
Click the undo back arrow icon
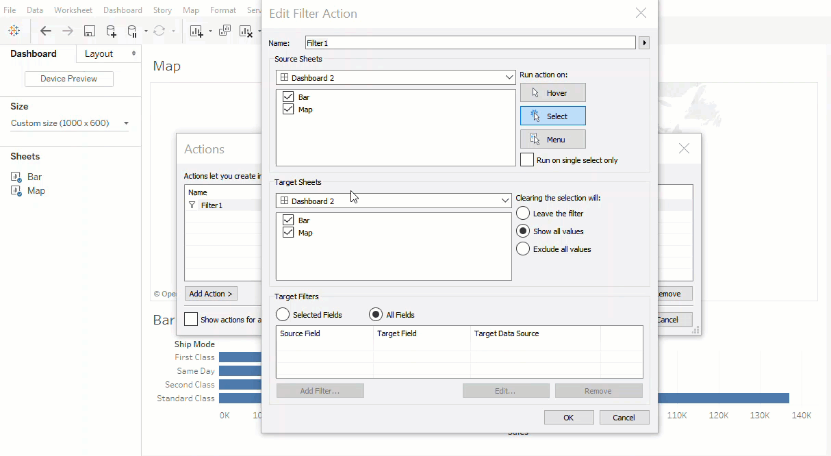46,31
